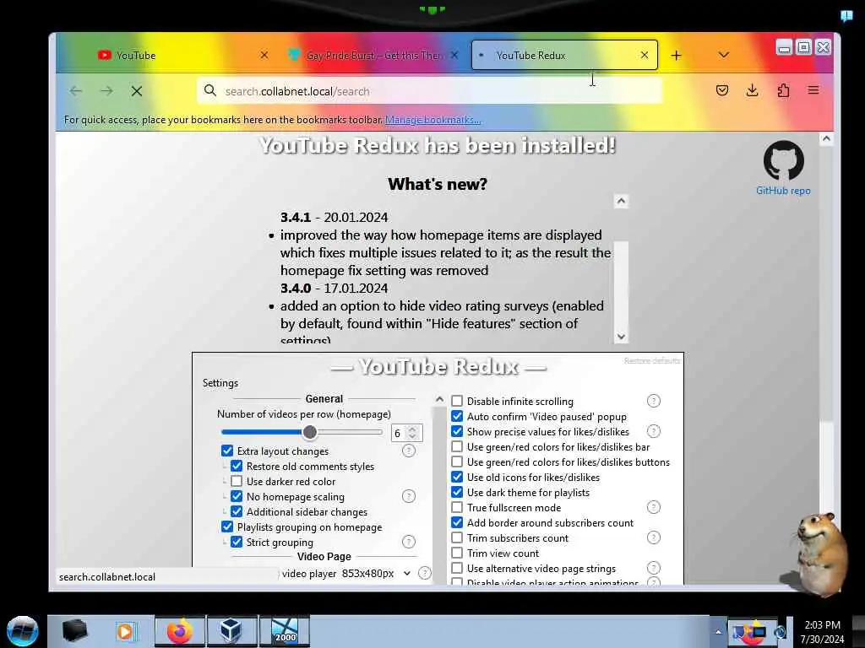The image size is (865, 648).
Task: Click the browser back arrow
Action: point(75,91)
